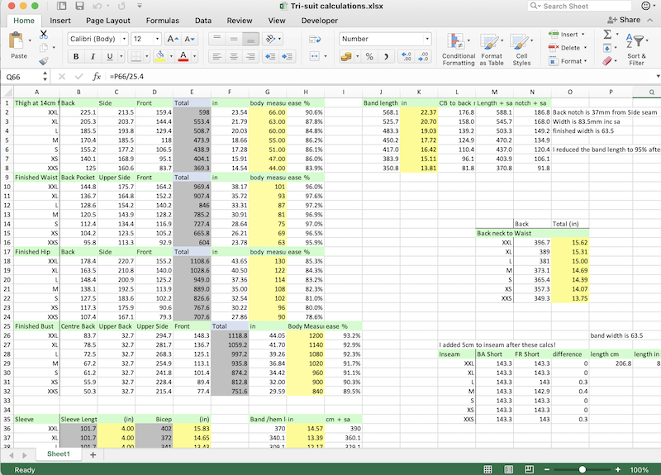The height and width of the screenshot is (475, 661).
Task: Toggle Italic formatting
Action: (93, 56)
